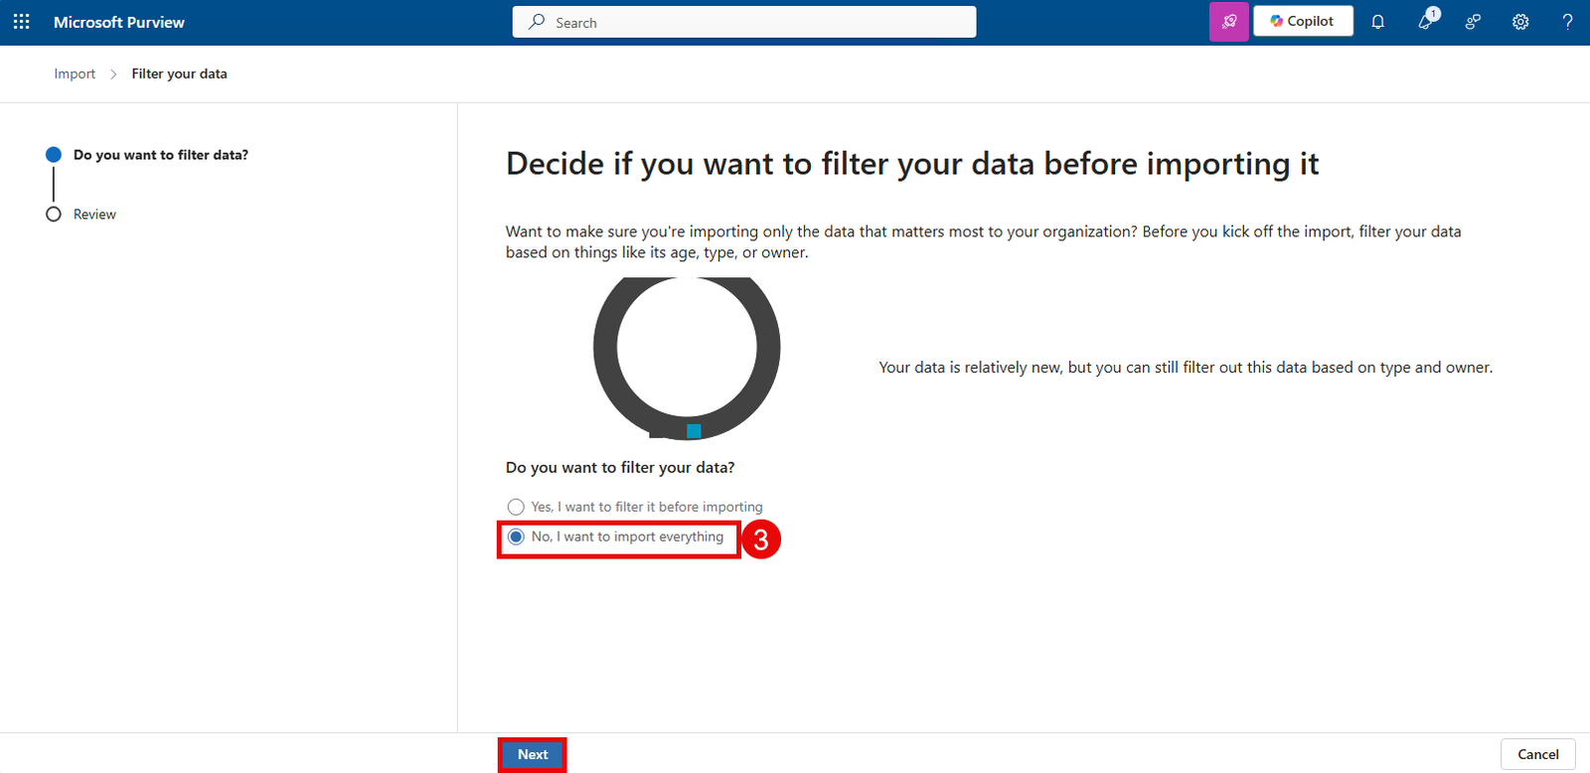Select 'Yes, I want to filter it before importing'
Viewport: 1590px width, 773px height.
point(516,507)
